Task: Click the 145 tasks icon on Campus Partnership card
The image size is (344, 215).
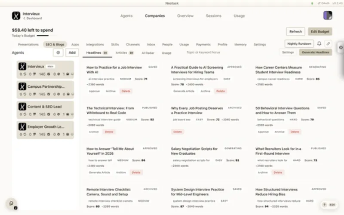Action: (49, 94)
